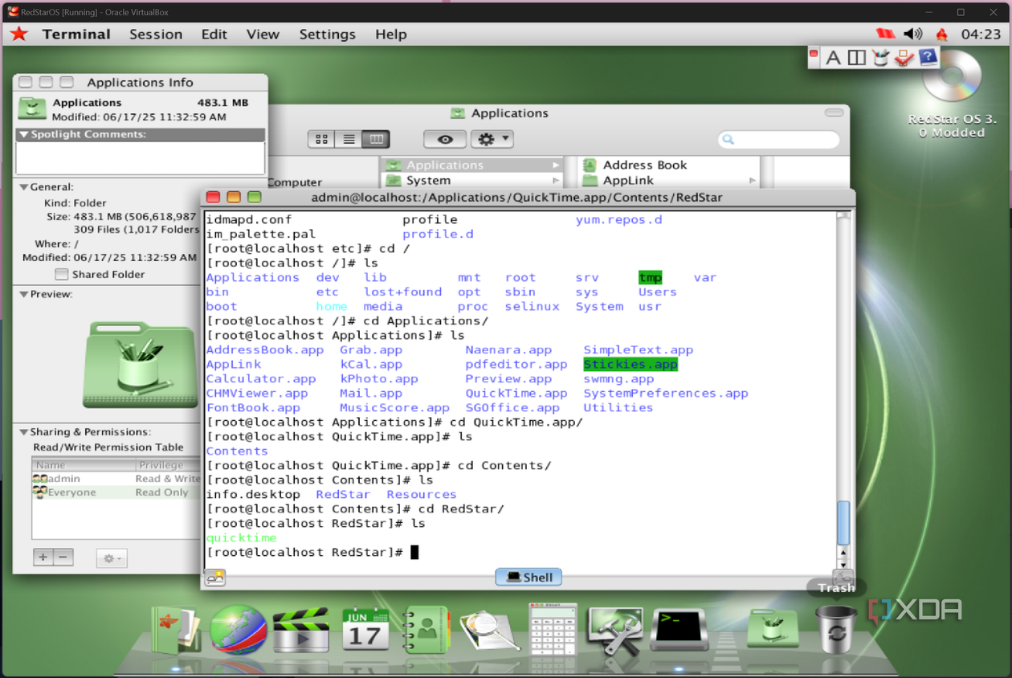Click the red checkmark palette icon
Image resolution: width=1012 pixels, height=678 pixels.
904,57
